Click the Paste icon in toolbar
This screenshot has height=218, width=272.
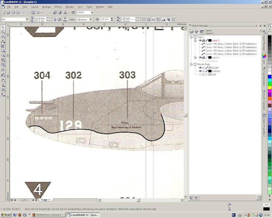[33, 13]
